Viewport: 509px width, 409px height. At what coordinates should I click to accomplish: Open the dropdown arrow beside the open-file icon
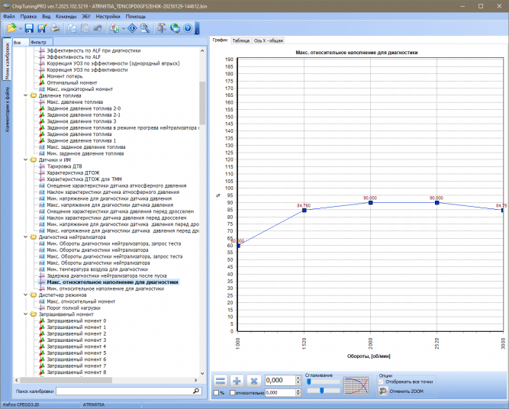21,28
